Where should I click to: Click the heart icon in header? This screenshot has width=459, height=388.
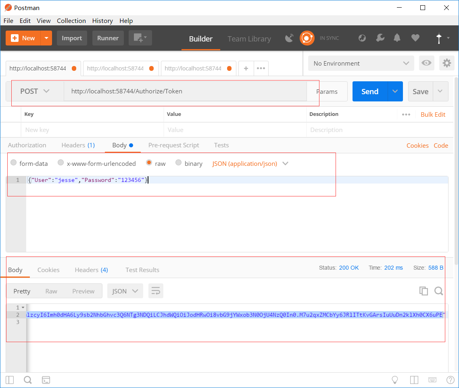[x=415, y=38]
